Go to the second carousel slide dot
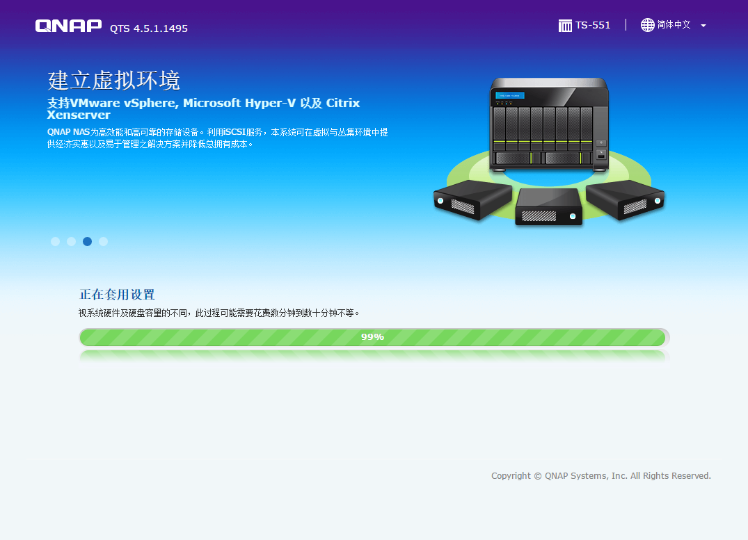Viewport: 748px width, 540px height. pyautogui.click(x=71, y=242)
